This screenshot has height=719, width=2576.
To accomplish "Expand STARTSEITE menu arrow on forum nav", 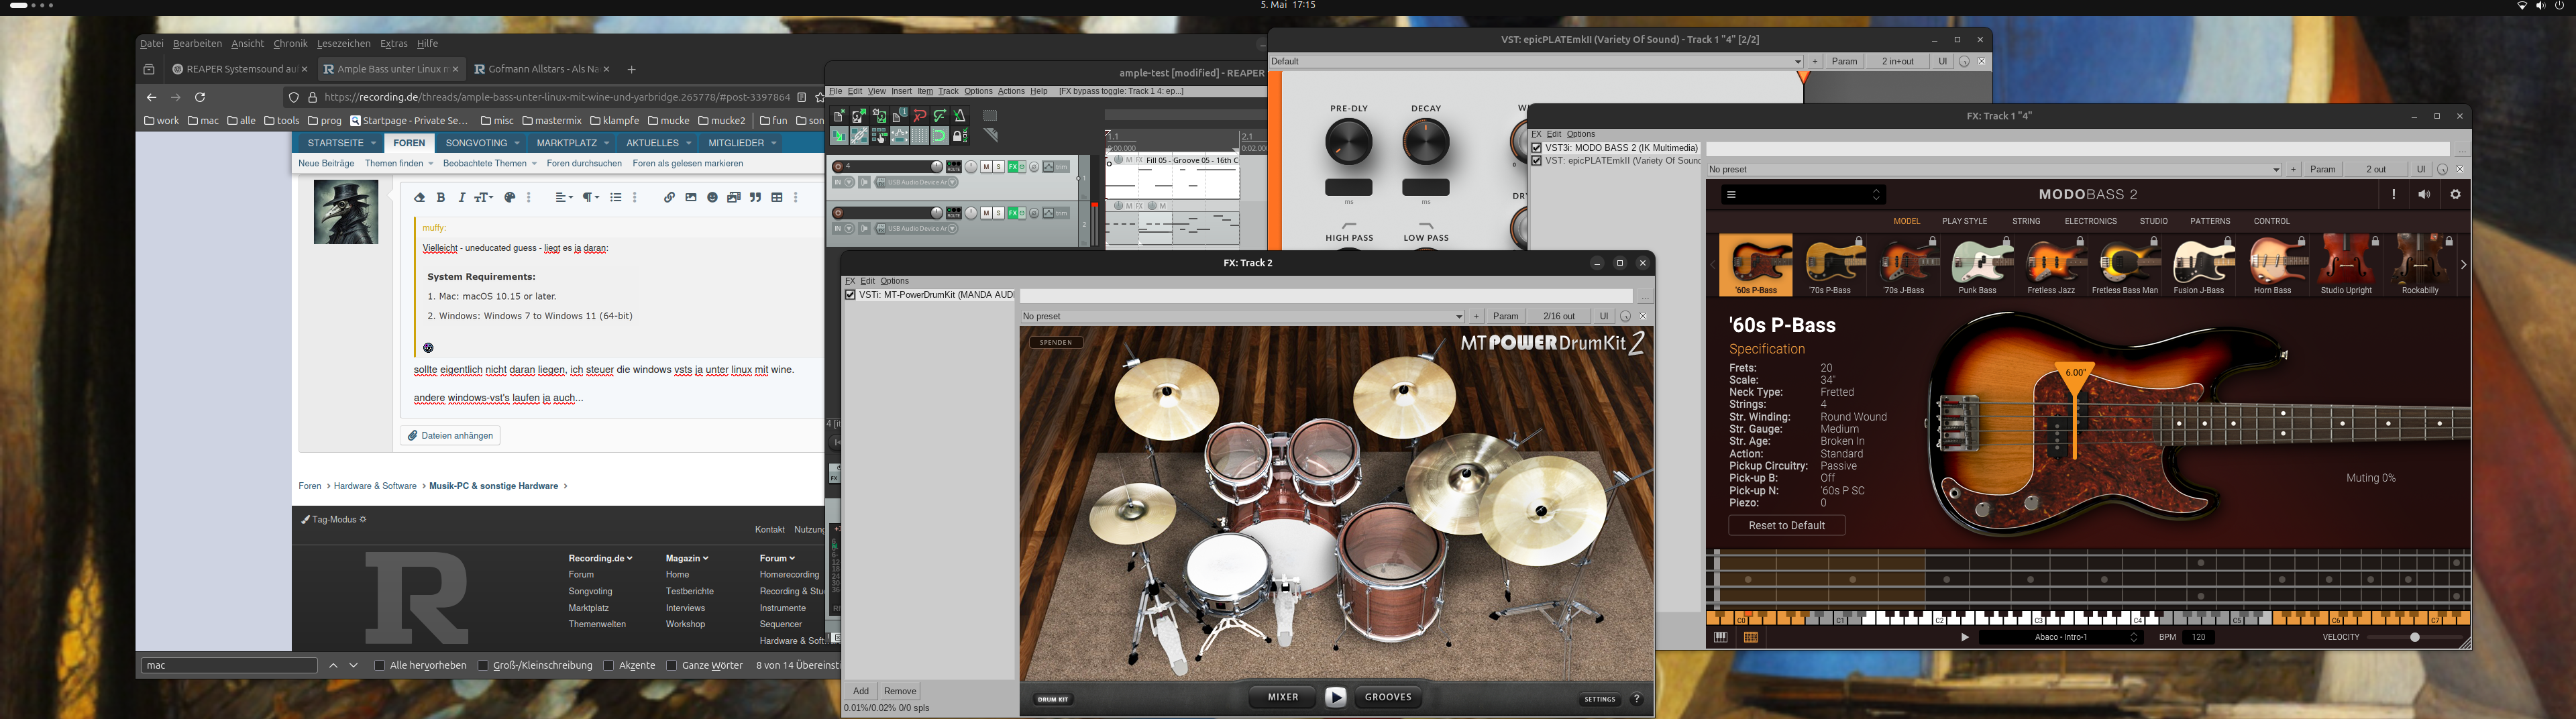I will point(373,144).
